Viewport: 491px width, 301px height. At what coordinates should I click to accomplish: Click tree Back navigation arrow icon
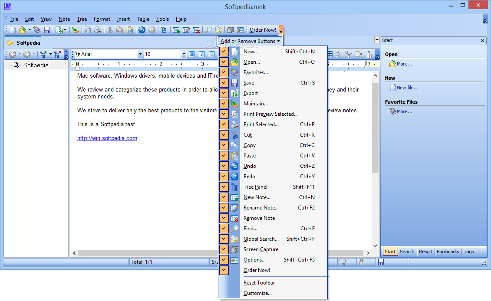[x=13, y=54]
